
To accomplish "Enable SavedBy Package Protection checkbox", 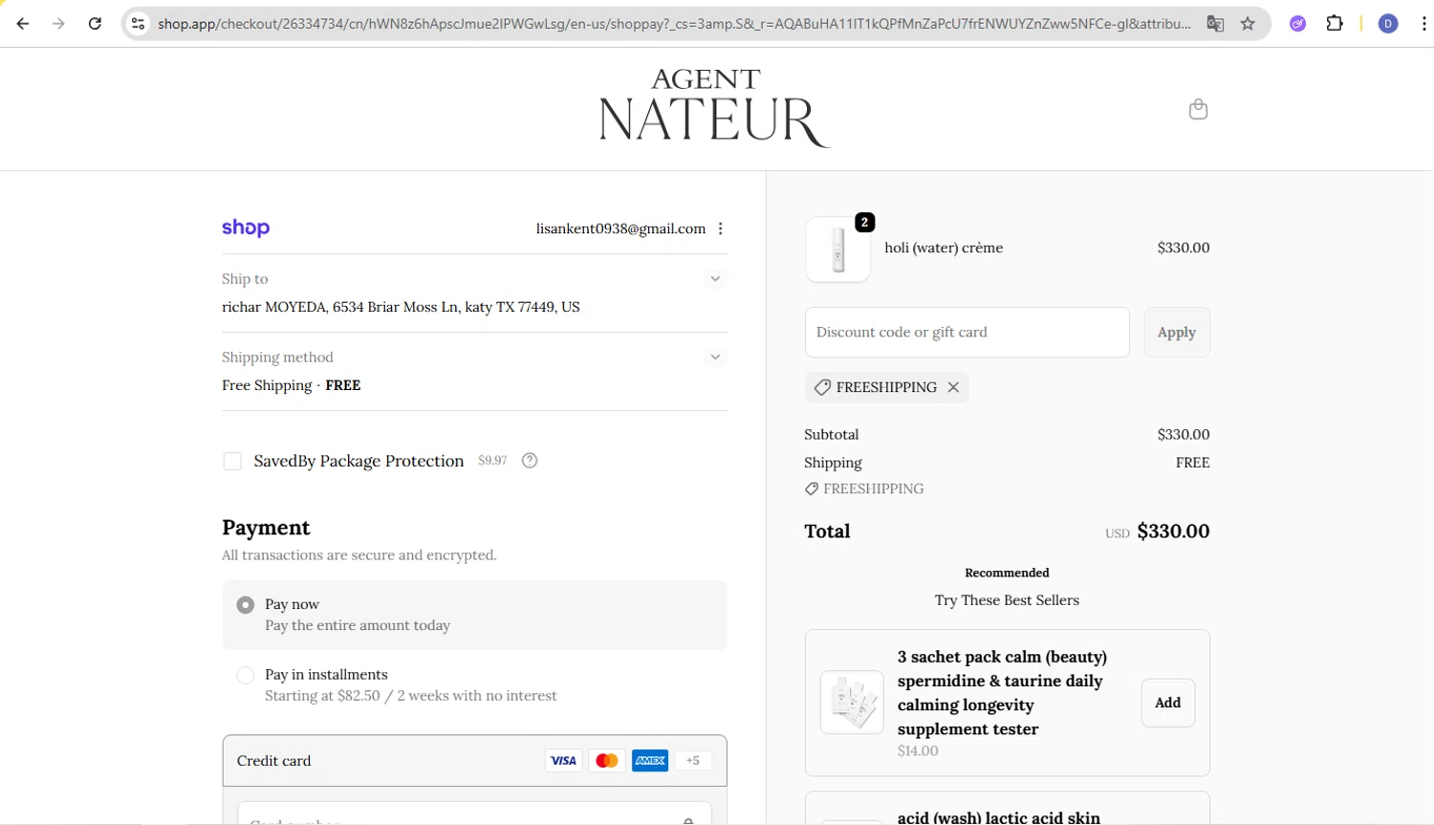I will [x=232, y=462].
